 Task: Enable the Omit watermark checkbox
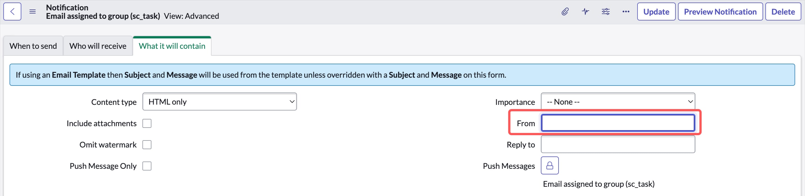(147, 144)
